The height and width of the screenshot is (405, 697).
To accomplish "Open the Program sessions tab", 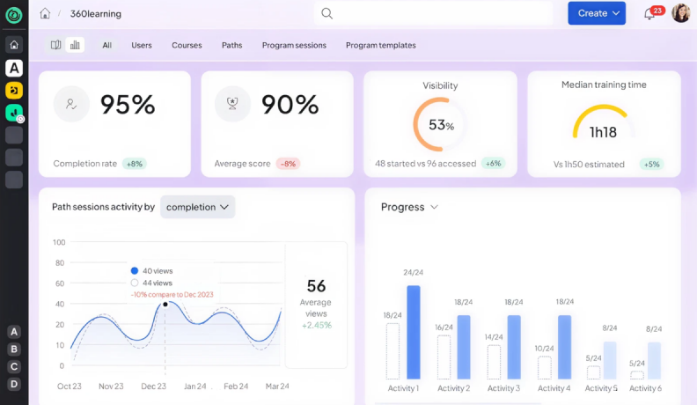I will coord(294,45).
